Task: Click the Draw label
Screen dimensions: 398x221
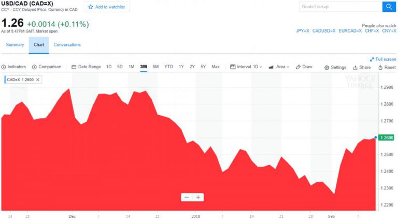Action: pyautogui.click(x=307, y=67)
